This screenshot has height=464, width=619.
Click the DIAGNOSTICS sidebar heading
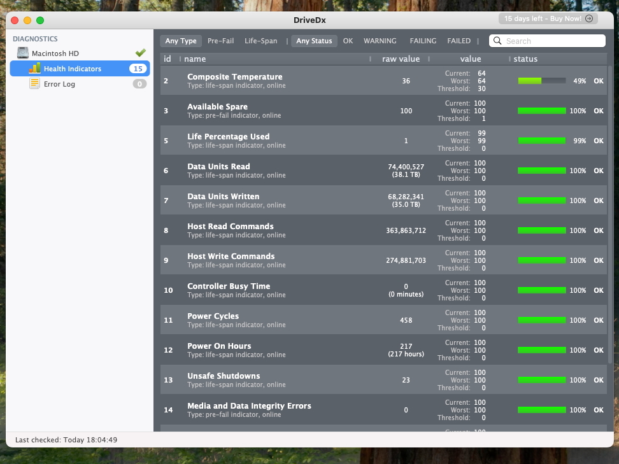[x=35, y=39]
